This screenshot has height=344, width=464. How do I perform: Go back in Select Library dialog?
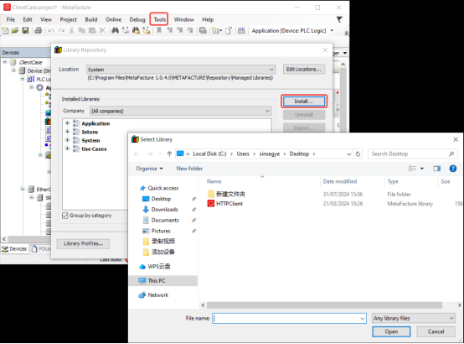(137, 154)
